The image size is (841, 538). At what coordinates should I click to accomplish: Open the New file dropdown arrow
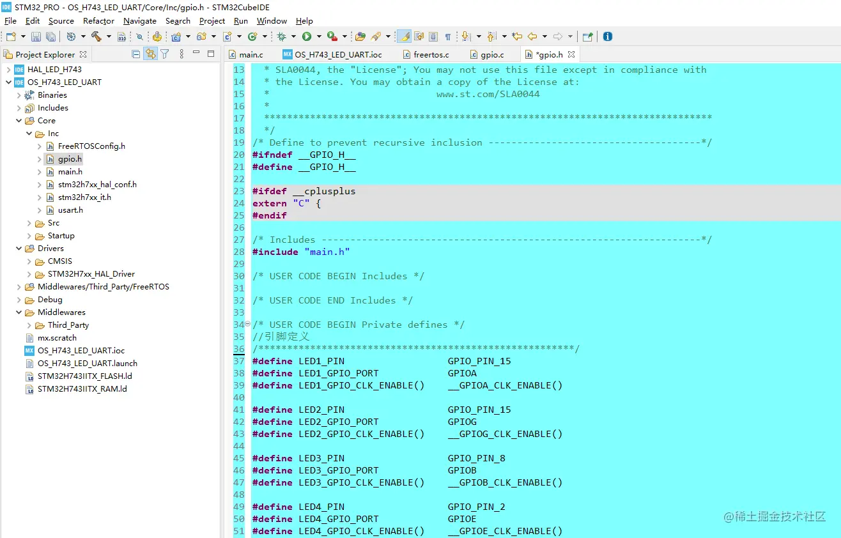pyautogui.click(x=23, y=37)
